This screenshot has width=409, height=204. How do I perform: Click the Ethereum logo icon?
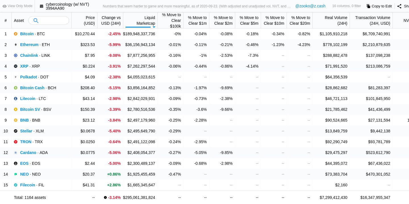(16, 45)
